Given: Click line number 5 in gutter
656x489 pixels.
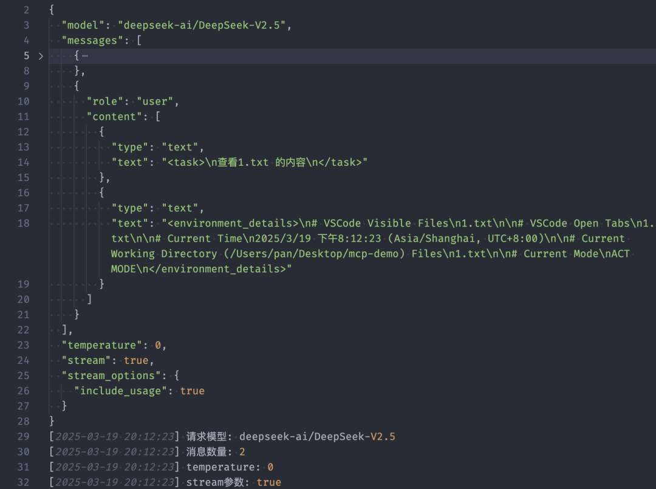Looking at the screenshot, I should coord(26,56).
